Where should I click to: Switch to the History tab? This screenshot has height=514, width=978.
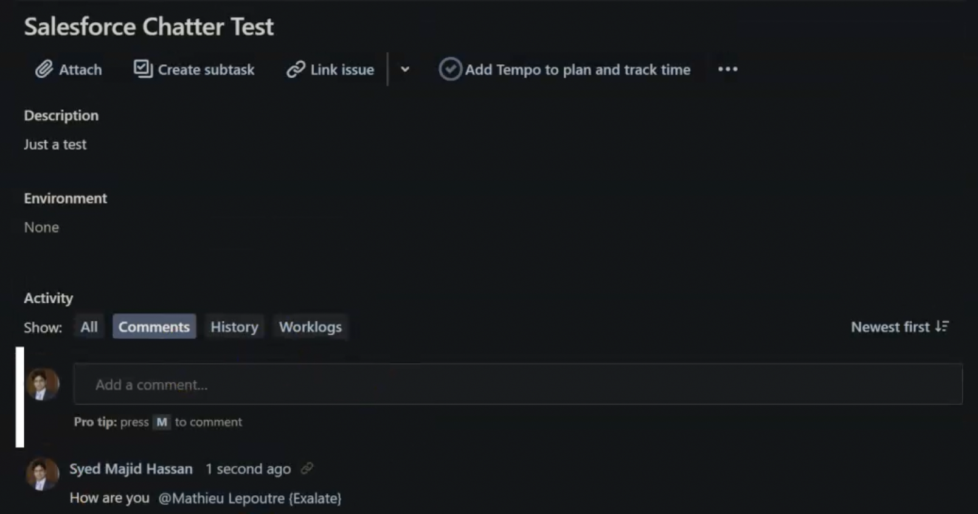coord(234,327)
